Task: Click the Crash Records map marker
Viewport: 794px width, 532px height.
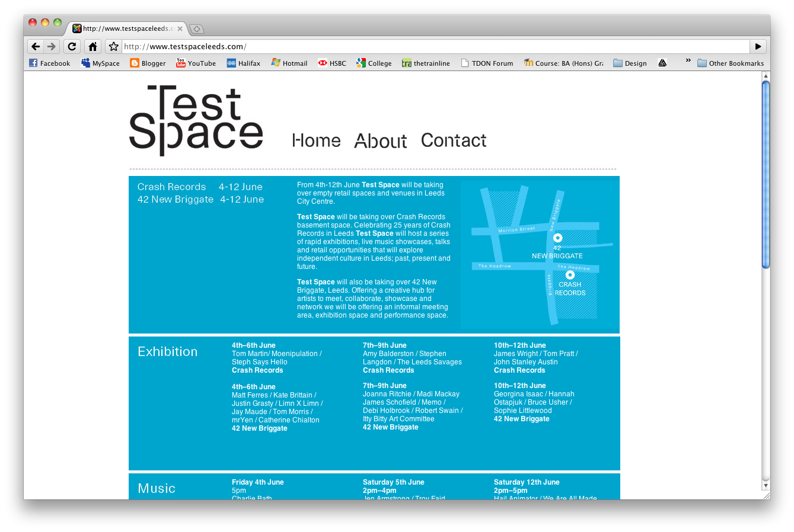Action: pyautogui.click(x=570, y=275)
